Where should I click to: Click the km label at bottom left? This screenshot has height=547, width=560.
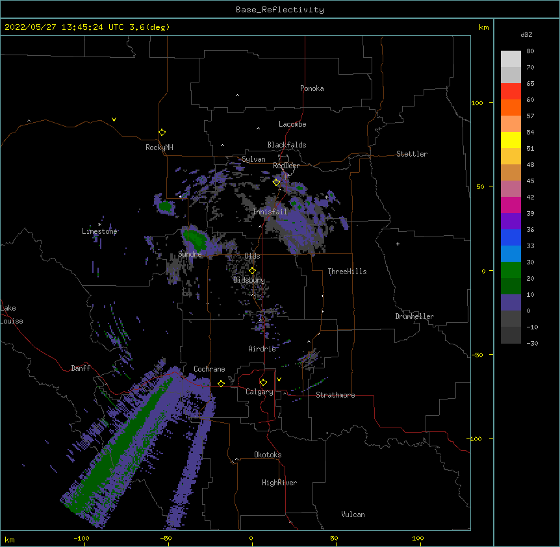(x=10, y=539)
